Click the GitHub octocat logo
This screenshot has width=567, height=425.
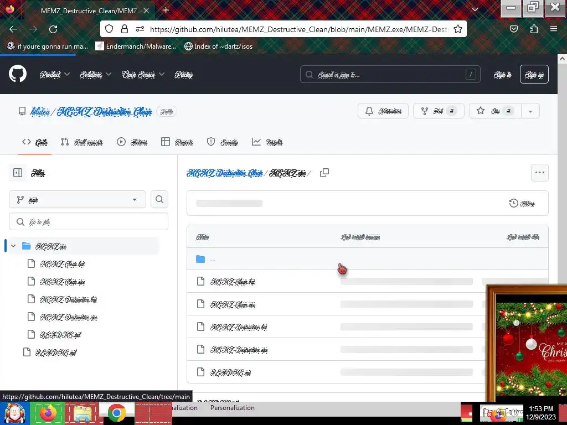coord(18,74)
